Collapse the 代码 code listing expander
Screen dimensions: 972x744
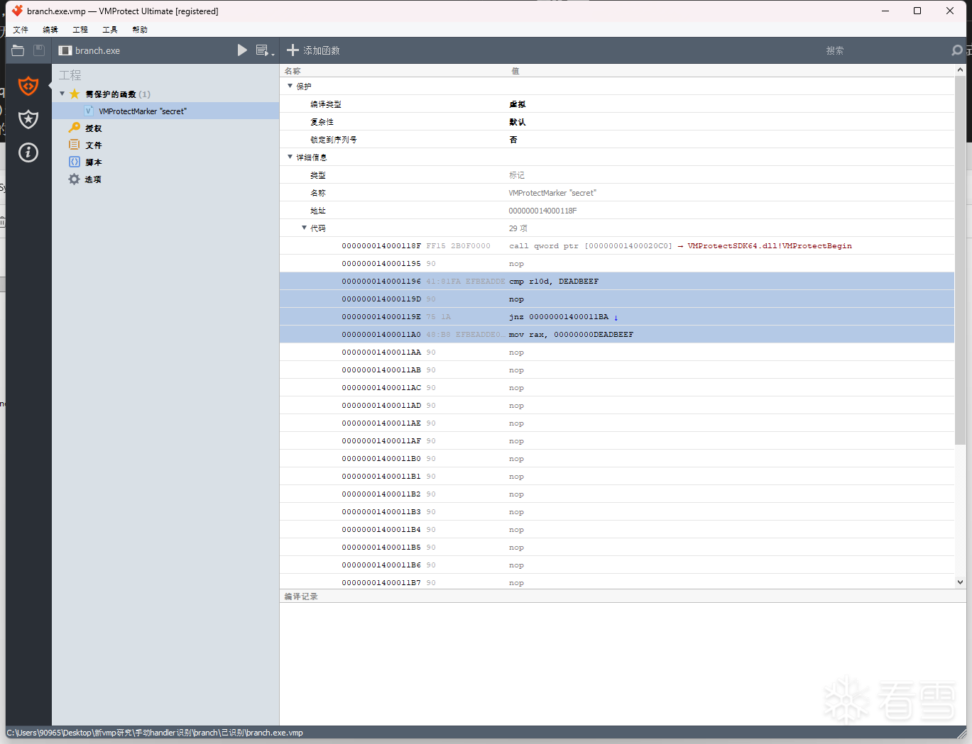click(304, 228)
